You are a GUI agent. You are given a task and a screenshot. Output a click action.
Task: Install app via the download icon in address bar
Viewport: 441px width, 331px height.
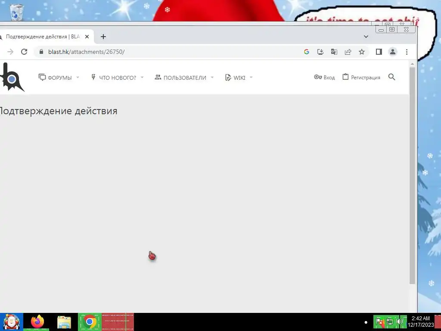320,52
